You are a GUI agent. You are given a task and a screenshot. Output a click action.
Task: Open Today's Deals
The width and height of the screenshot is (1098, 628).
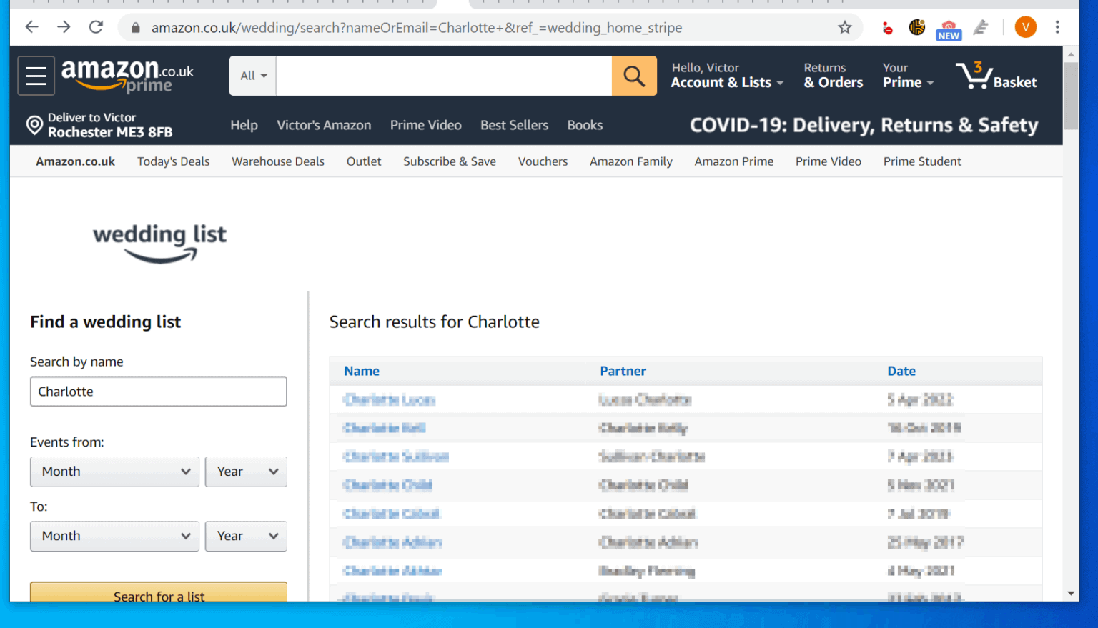click(173, 161)
